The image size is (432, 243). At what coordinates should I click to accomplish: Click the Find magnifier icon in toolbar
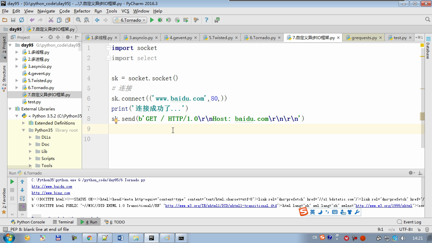pyautogui.click(x=78, y=20)
